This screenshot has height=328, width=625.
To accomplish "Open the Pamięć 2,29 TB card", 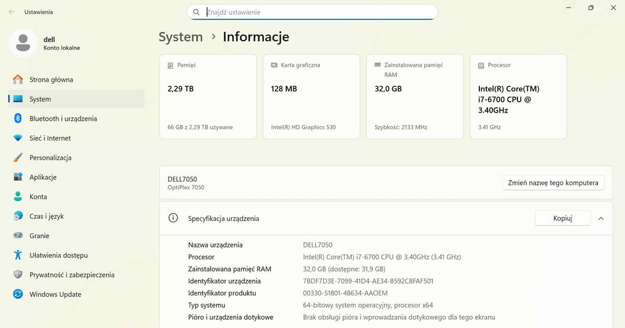I will coord(207,96).
